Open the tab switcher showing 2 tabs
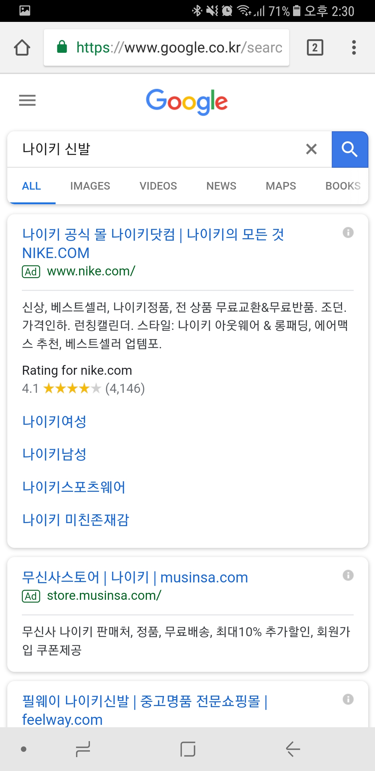This screenshot has height=771, width=375. point(315,48)
